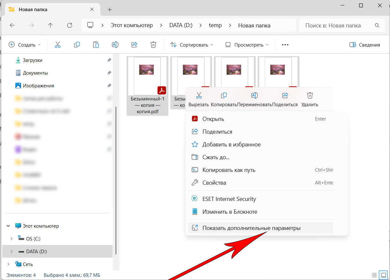Open Свойства from the context menu
Image resolution: width=390 pixels, height=280 pixels.
click(260, 183)
